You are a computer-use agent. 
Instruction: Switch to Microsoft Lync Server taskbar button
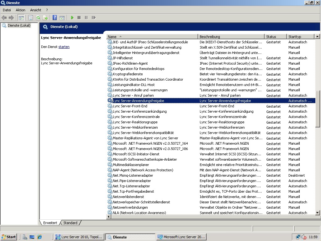pyautogui.click(x=182, y=237)
